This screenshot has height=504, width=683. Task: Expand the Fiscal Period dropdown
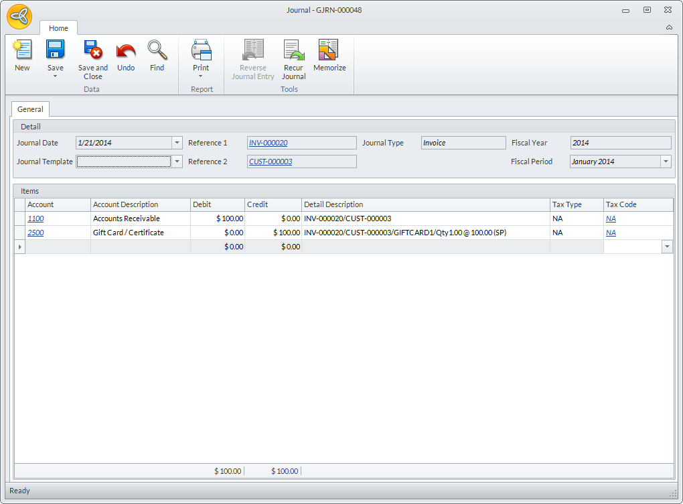(666, 162)
